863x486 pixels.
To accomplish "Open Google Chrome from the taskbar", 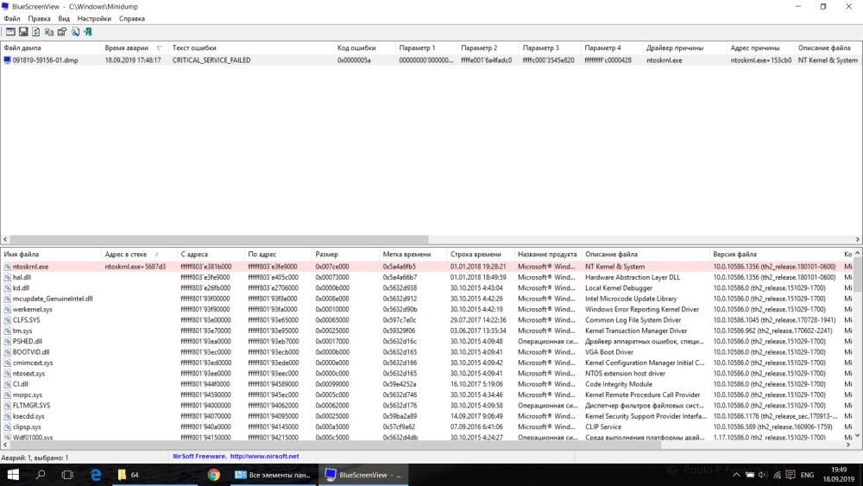I will pos(213,475).
